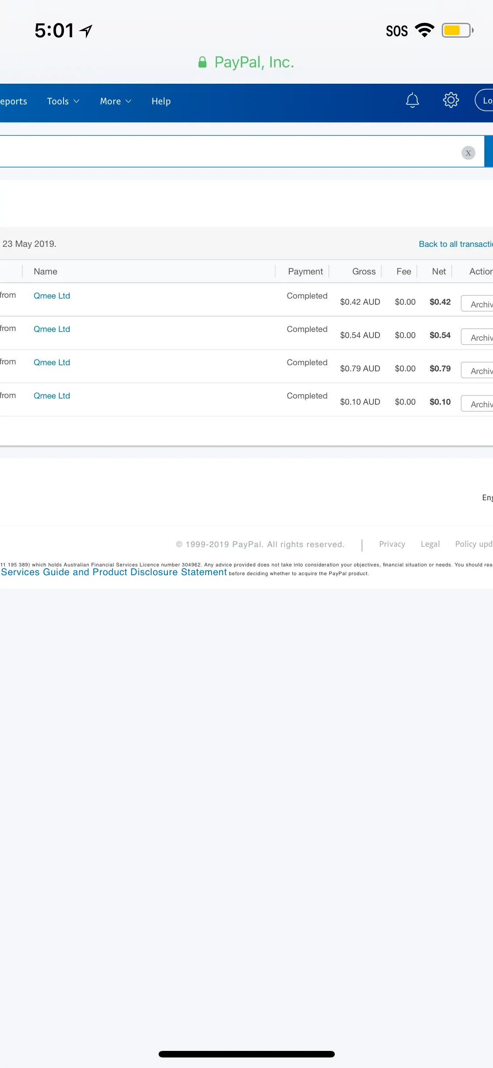Clear search with the X icon
The width and height of the screenshot is (493, 1068).
(x=468, y=153)
